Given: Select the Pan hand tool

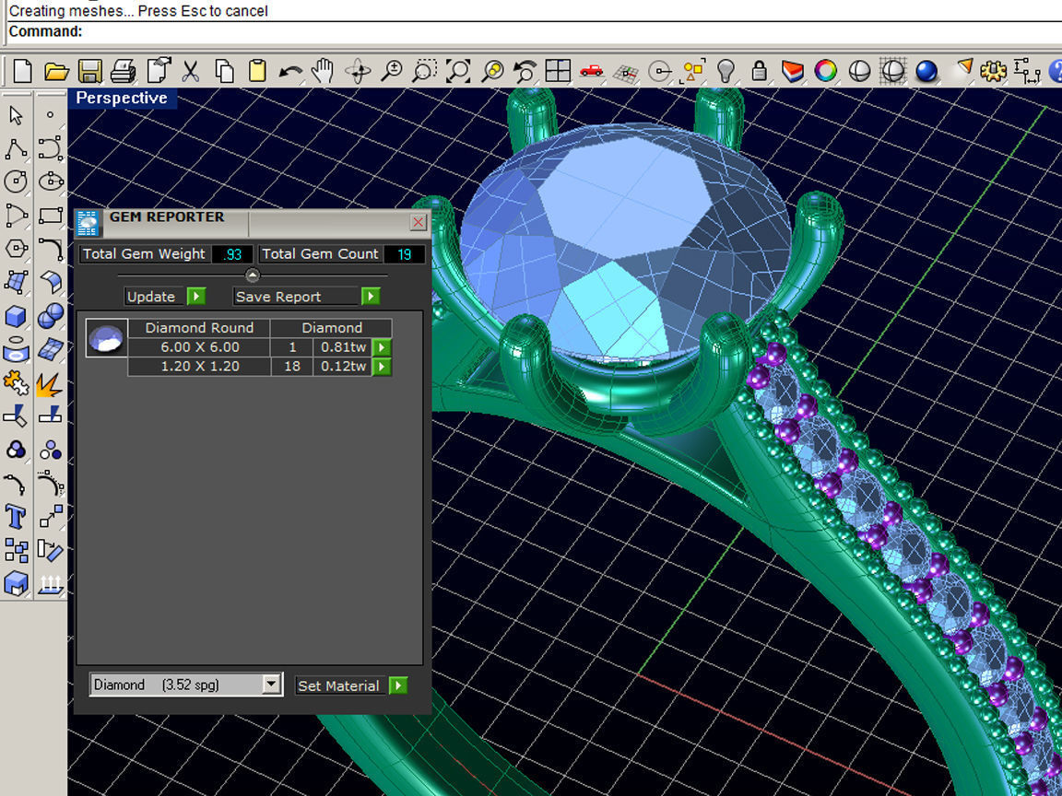Looking at the screenshot, I should (324, 70).
